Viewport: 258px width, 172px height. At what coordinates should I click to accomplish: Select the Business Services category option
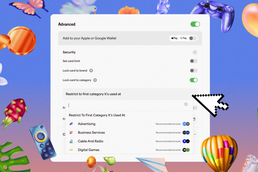point(91,132)
